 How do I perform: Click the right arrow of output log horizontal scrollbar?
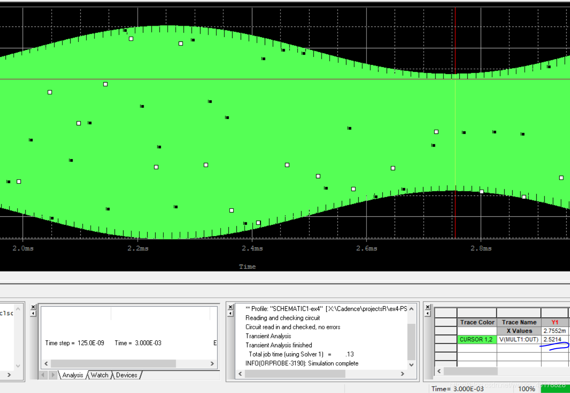402,373
